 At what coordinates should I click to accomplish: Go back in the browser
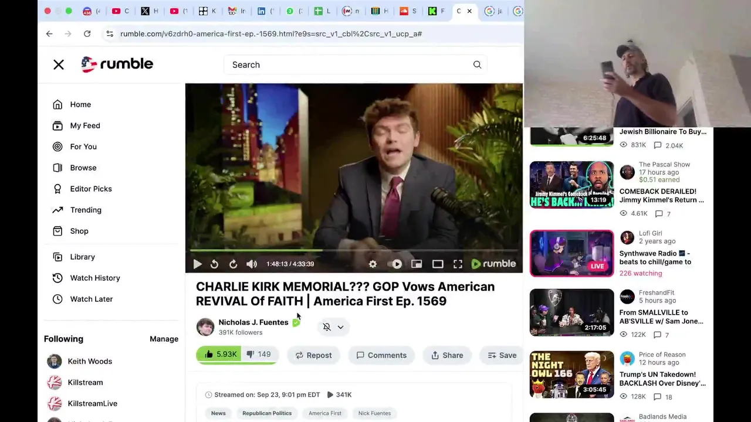pyautogui.click(x=49, y=33)
